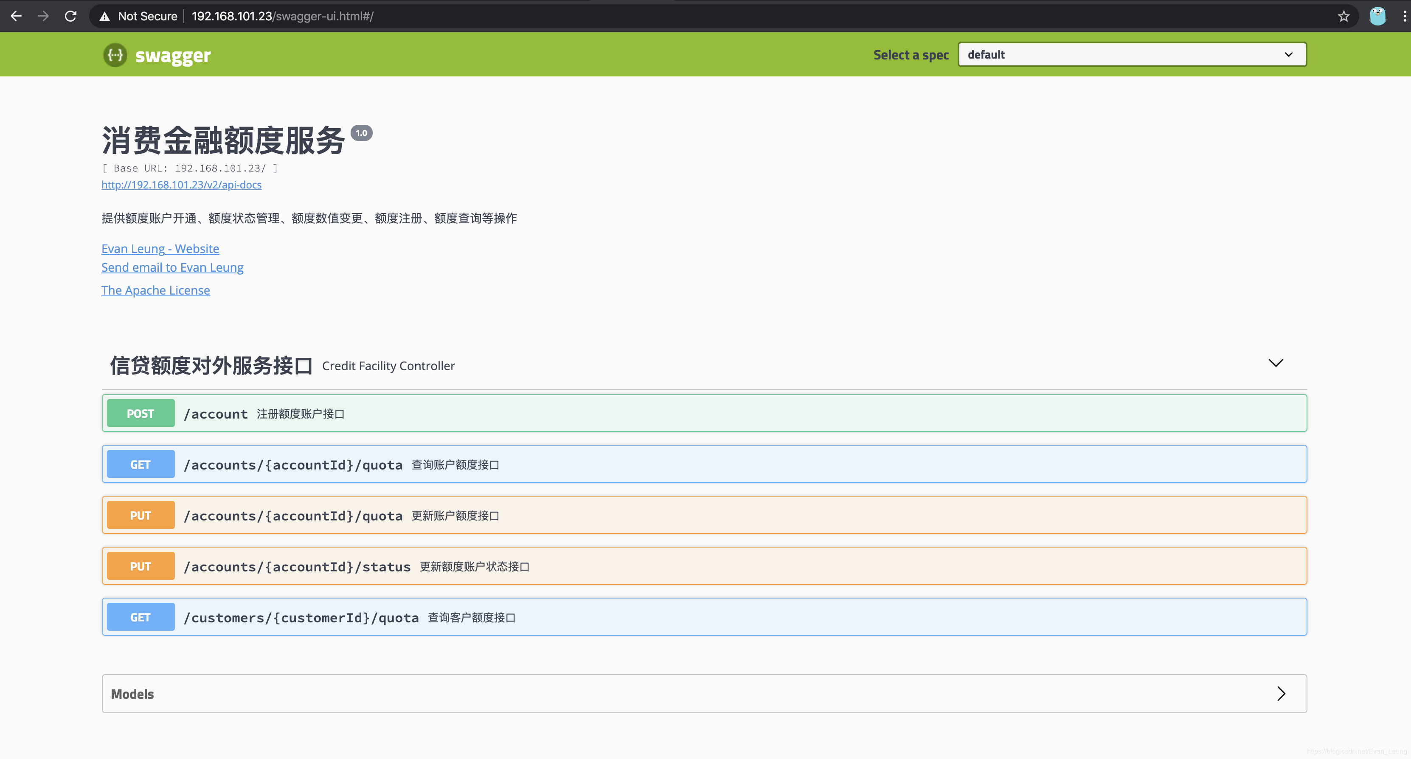Viewport: 1411px width, 759px height.
Task: Click the Evan Leung - Website link
Action: click(160, 249)
